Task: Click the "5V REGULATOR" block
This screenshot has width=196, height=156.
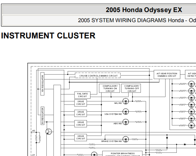Action: [x=42, y=116]
